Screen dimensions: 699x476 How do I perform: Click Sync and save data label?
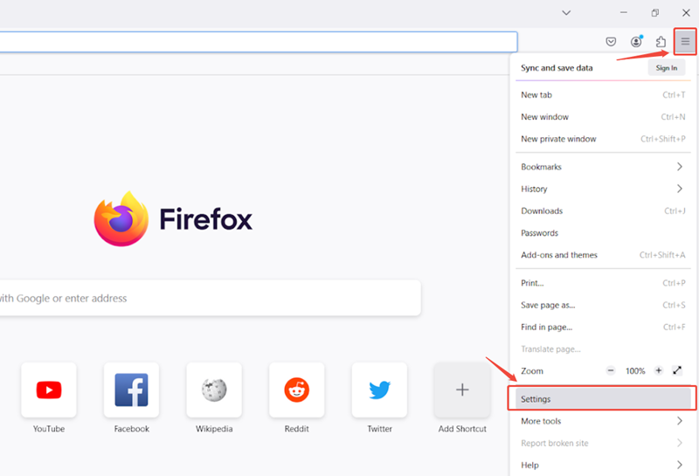coord(557,68)
